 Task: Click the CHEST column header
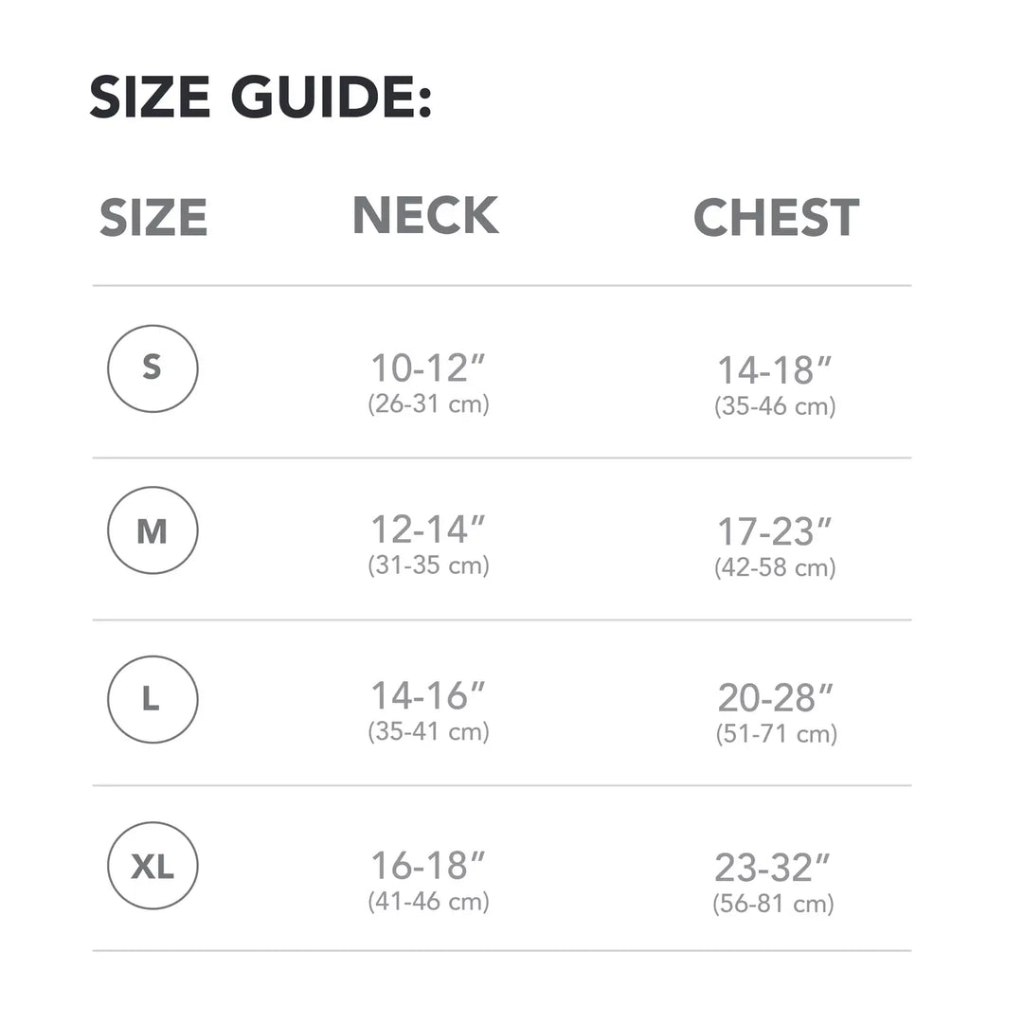(776, 217)
